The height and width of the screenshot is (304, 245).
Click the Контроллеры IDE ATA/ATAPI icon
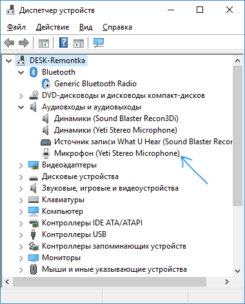pos(34,223)
